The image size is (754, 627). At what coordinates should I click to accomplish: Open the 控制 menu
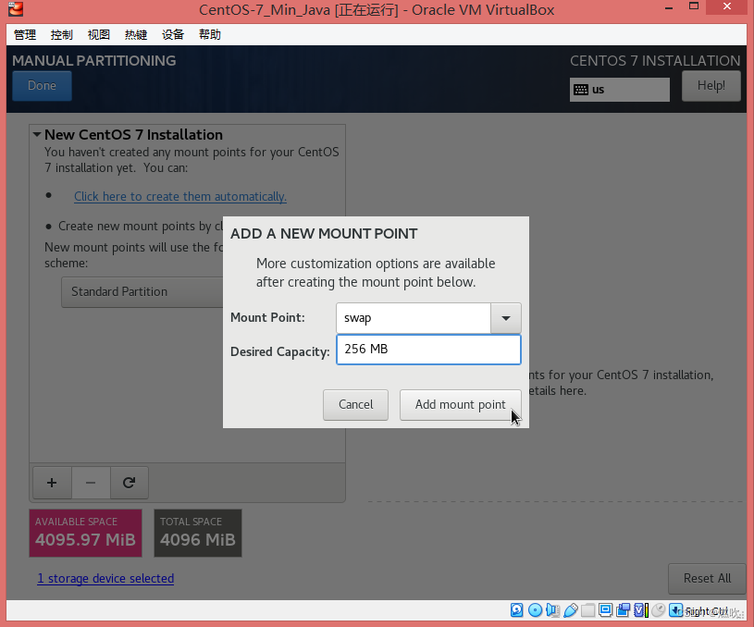pyautogui.click(x=62, y=34)
